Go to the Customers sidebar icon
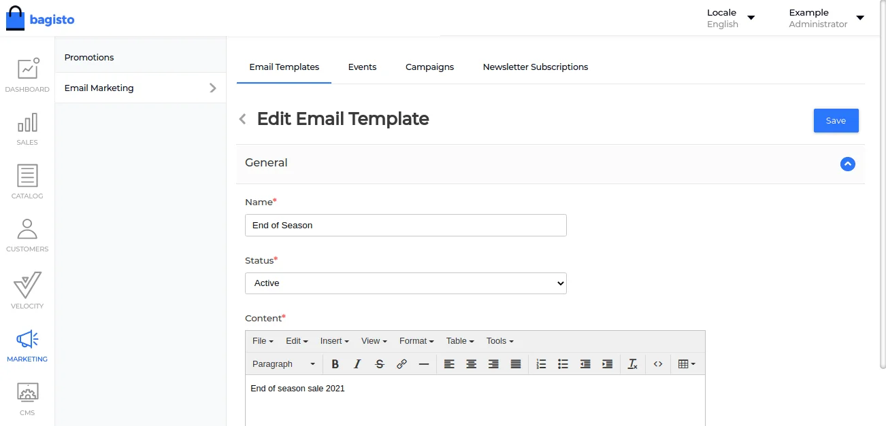This screenshot has width=886, height=426. (x=27, y=235)
